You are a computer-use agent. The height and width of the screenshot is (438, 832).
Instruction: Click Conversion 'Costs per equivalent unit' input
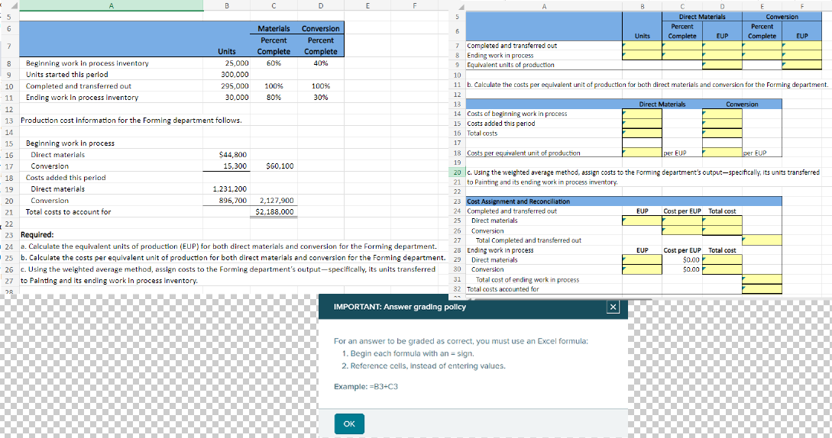pyautogui.click(x=722, y=153)
